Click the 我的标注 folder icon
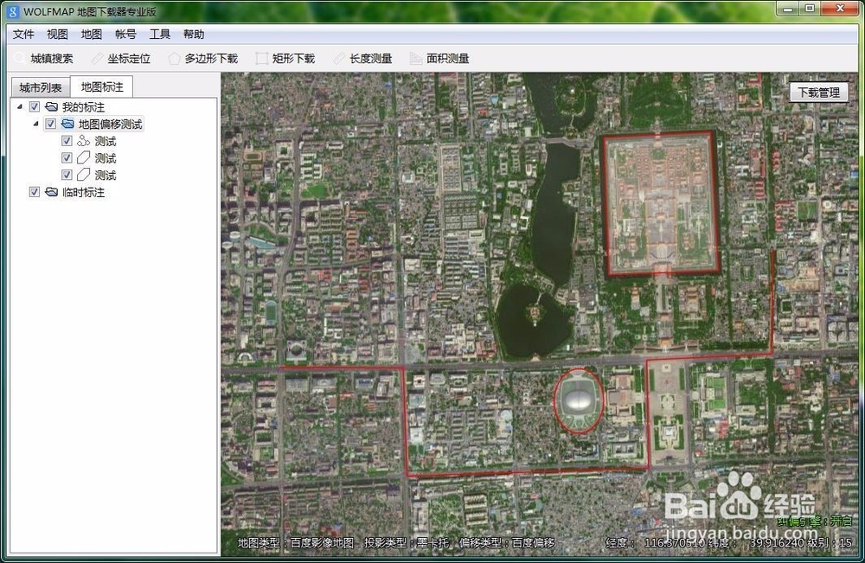 (x=50, y=106)
